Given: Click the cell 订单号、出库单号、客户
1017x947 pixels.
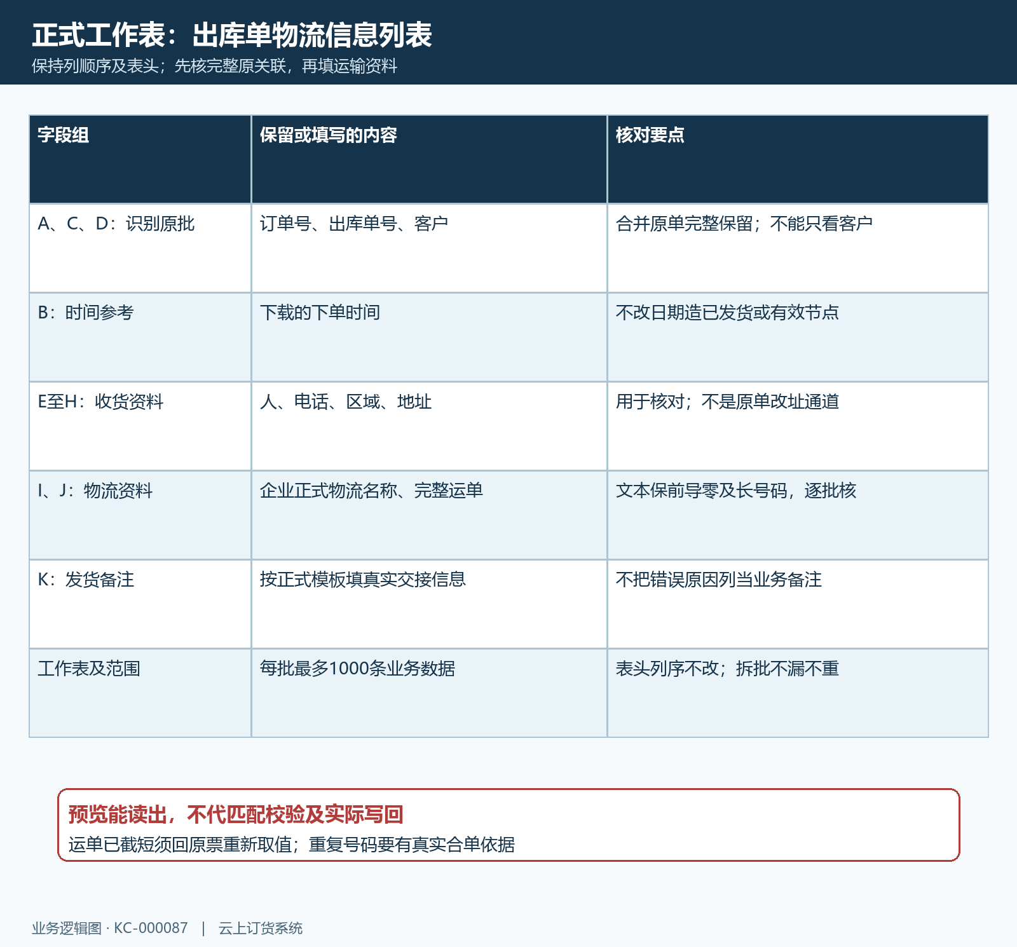Looking at the screenshot, I should pyautogui.click(x=429, y=249).
